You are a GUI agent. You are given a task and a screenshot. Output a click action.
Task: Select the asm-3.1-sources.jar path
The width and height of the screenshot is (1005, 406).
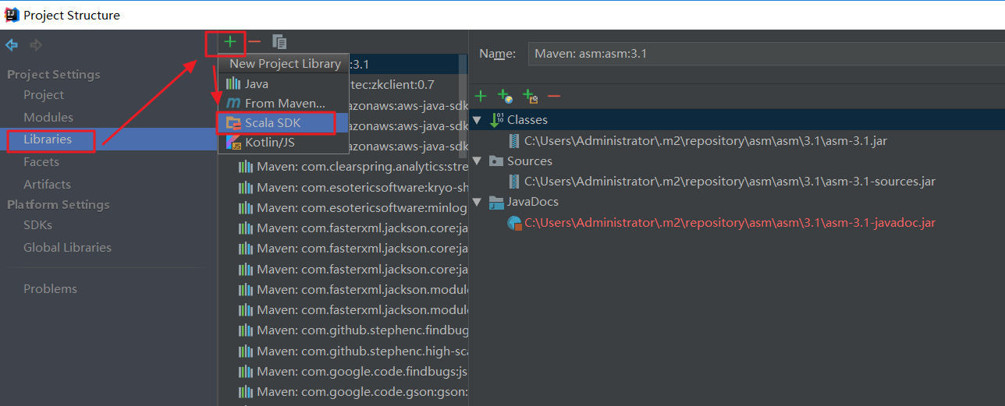click(x=730, y=182)
